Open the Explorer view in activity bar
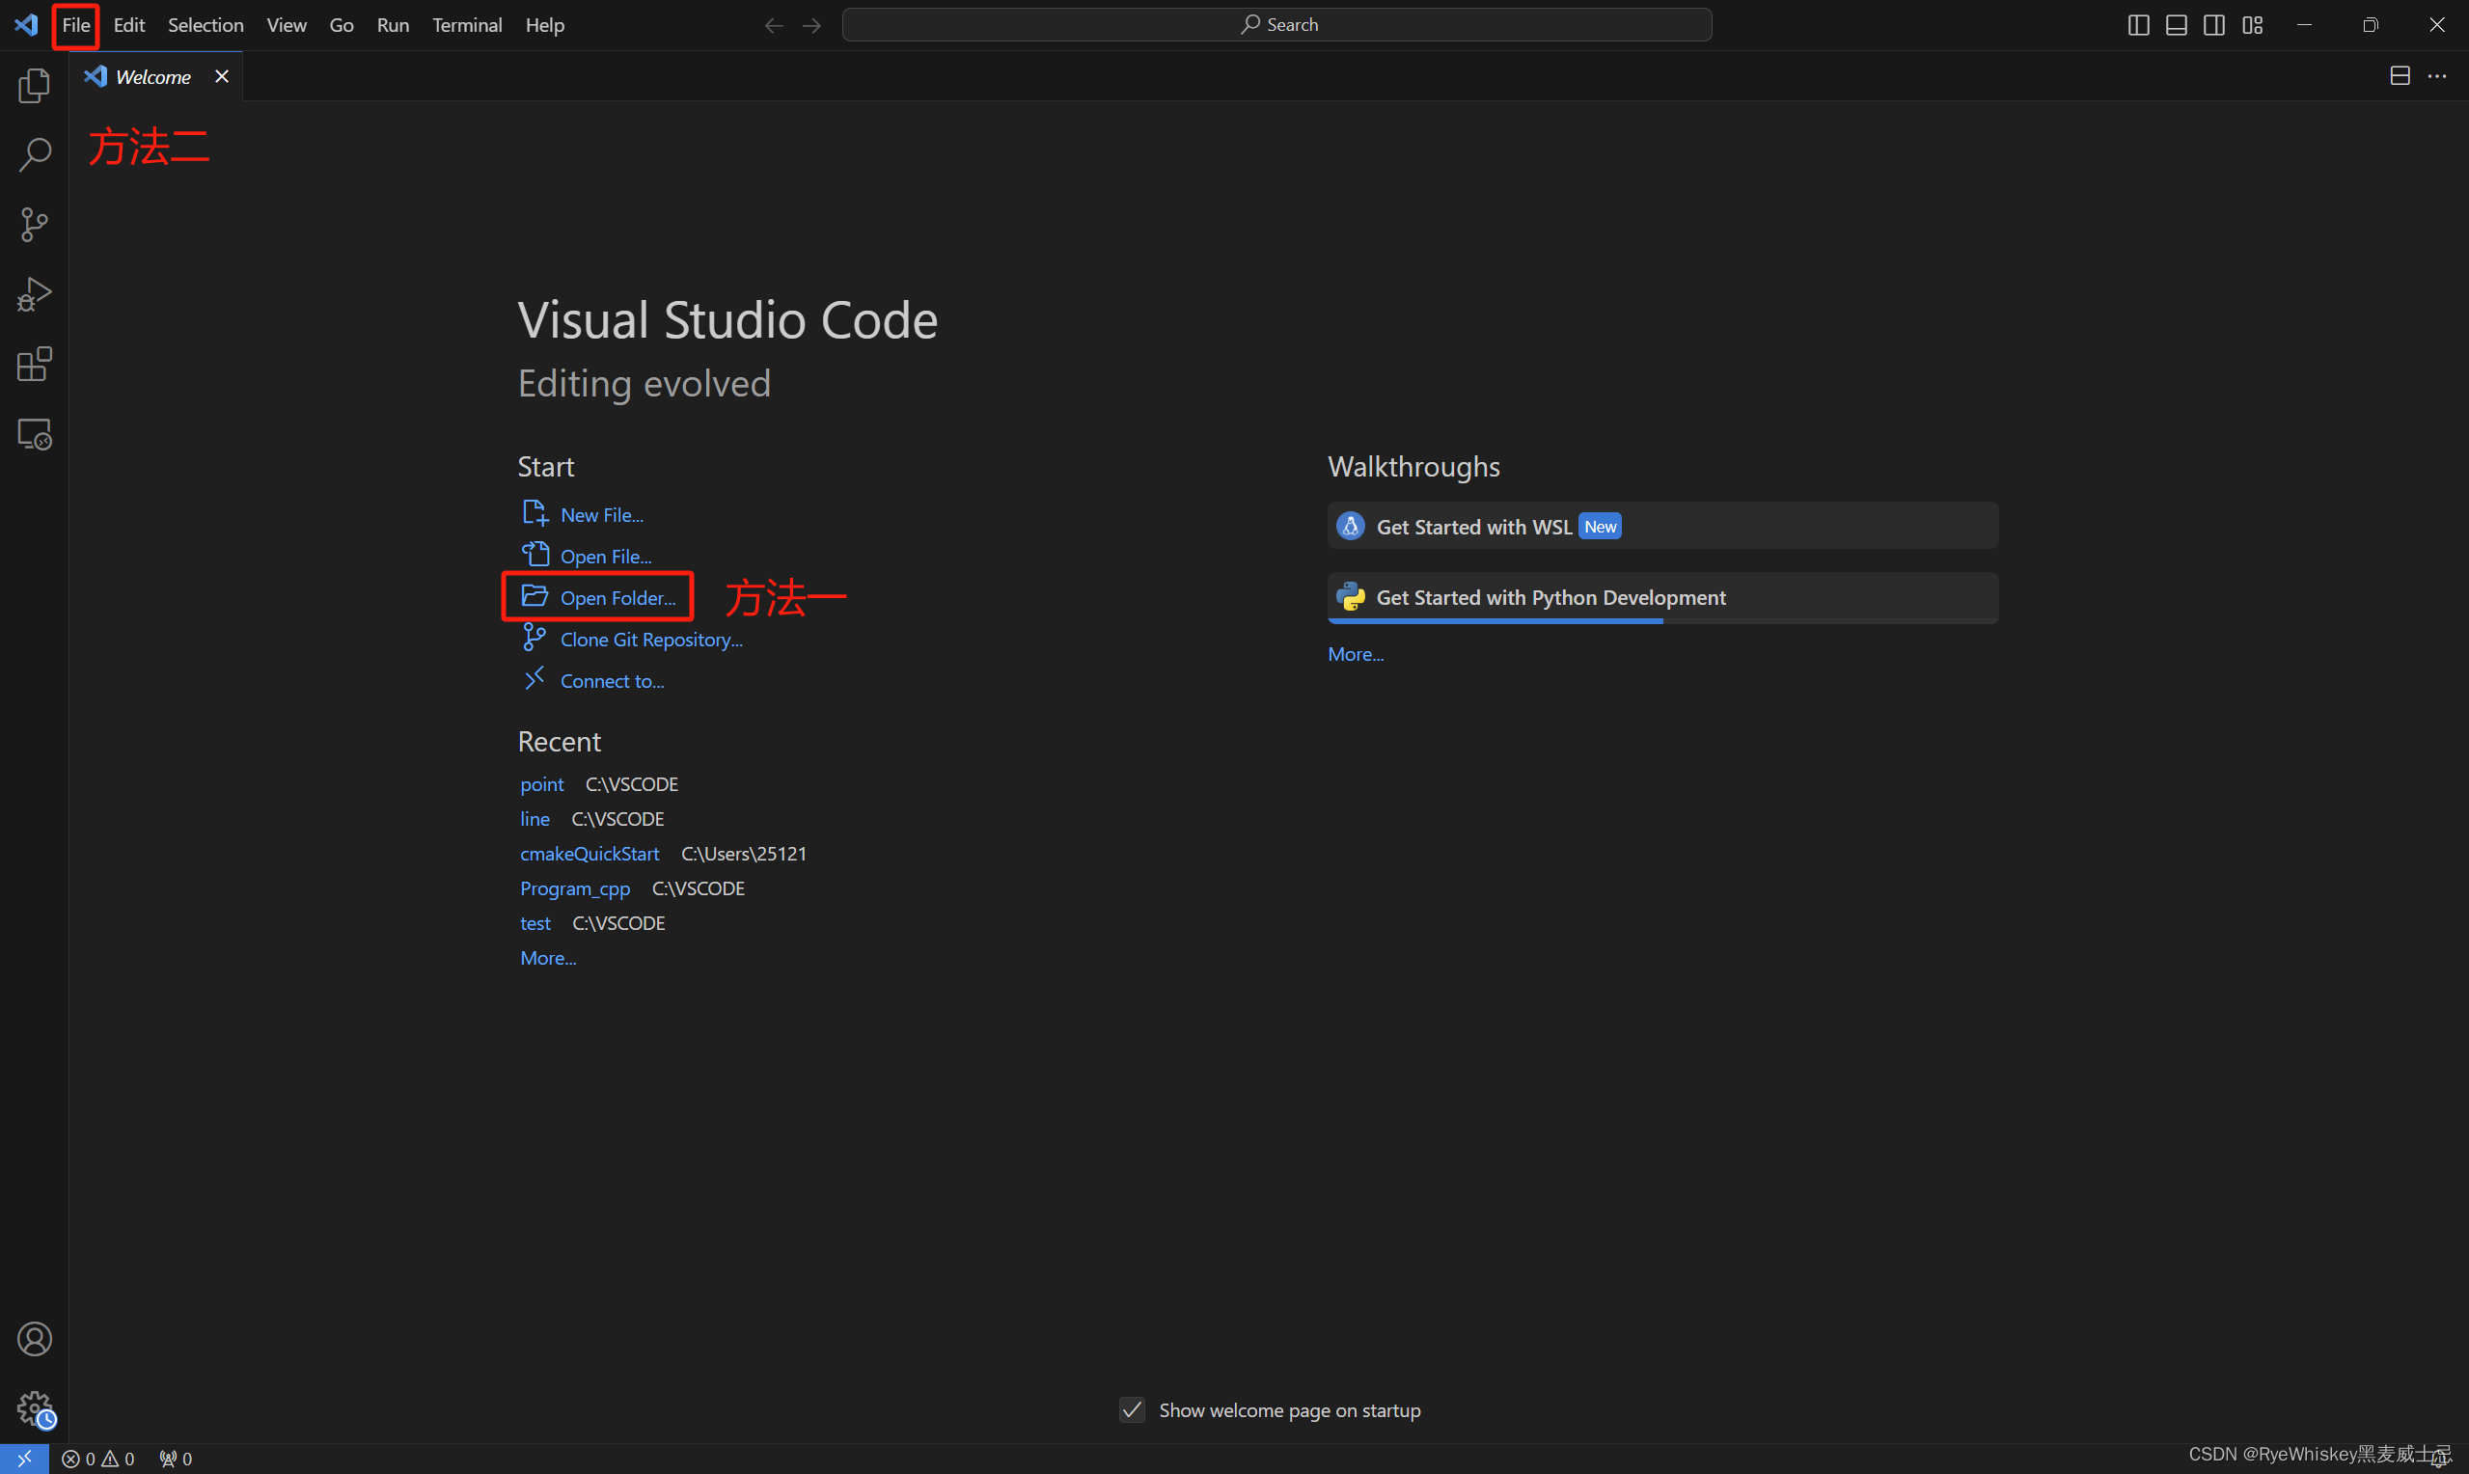 tap(35, 86)
